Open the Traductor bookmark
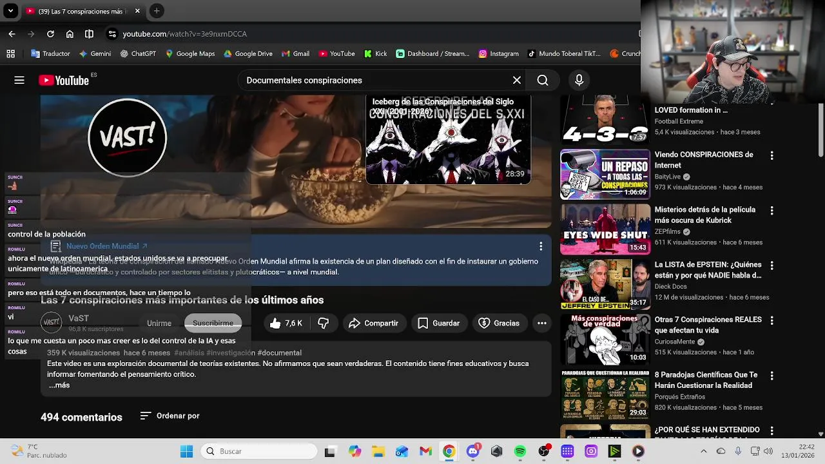The height and width of the screenshot is (464, 825). (x=50, y=54)
